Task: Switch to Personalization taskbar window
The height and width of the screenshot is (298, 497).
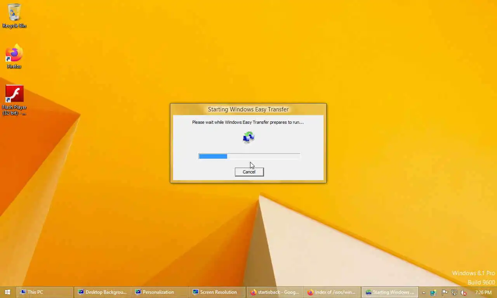Action: point(160,292)
